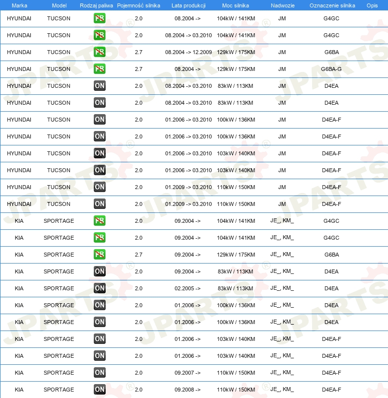388x398 pixels.
Task: Click the ON diesel icon for Sportage 02.2005
Action: (x=99, y=288)
